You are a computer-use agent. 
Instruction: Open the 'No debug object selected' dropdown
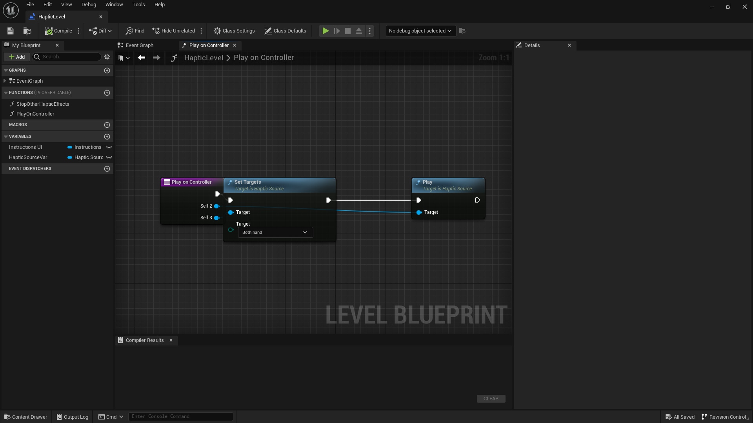420,31
